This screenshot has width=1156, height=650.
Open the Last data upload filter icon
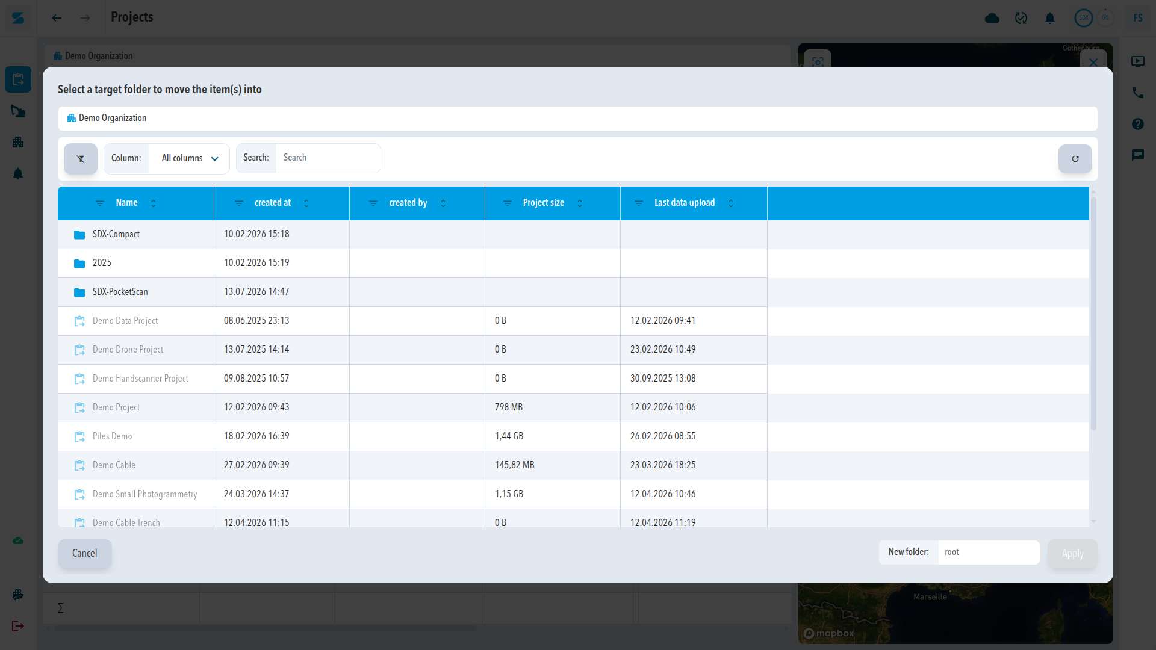(639, 203)
